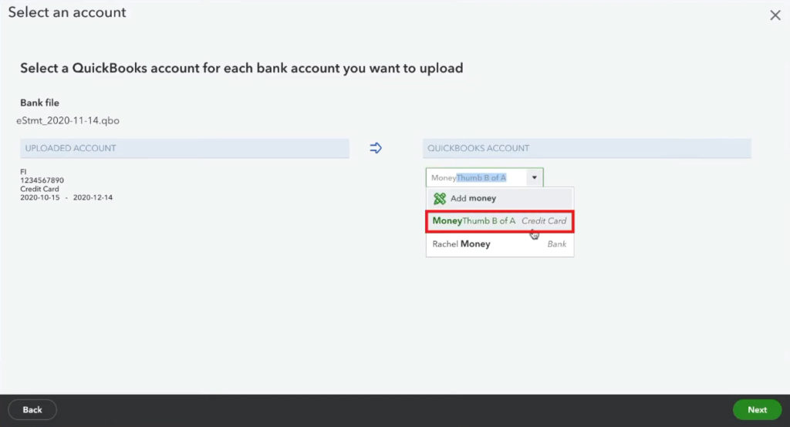Select the Rachel Money Bank account
Screen dimensions: 790x427
pyautogui.click(x=499, y=244)
